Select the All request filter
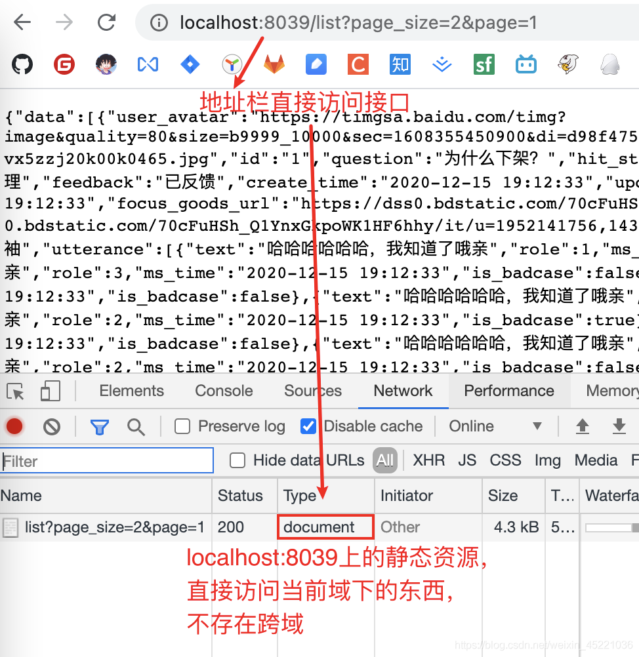639x657 pixels. tap(385, 460)
